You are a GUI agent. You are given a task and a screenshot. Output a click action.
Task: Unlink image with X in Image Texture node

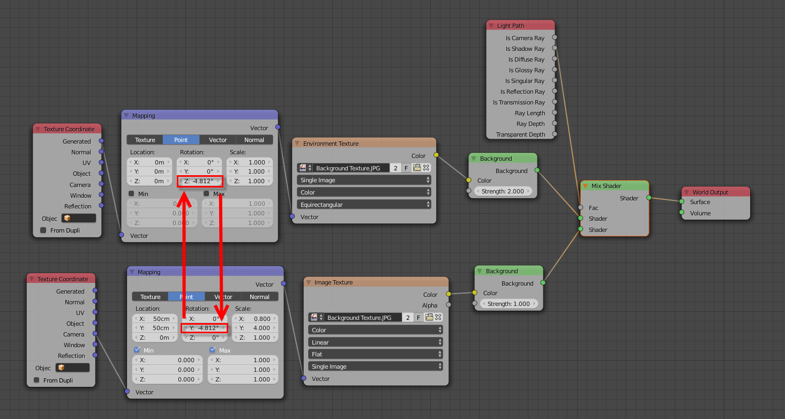(438, 318)
